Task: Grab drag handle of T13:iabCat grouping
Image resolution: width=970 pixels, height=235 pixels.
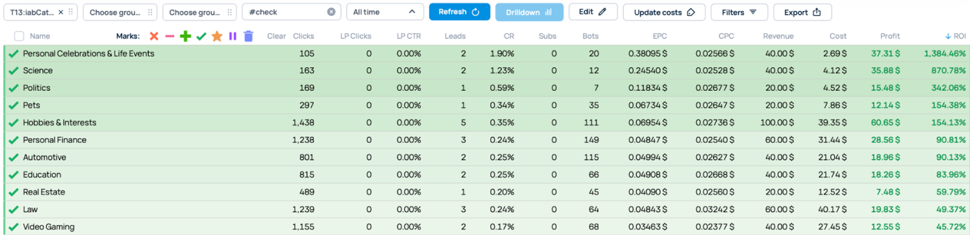Action: tap(71, 12)
